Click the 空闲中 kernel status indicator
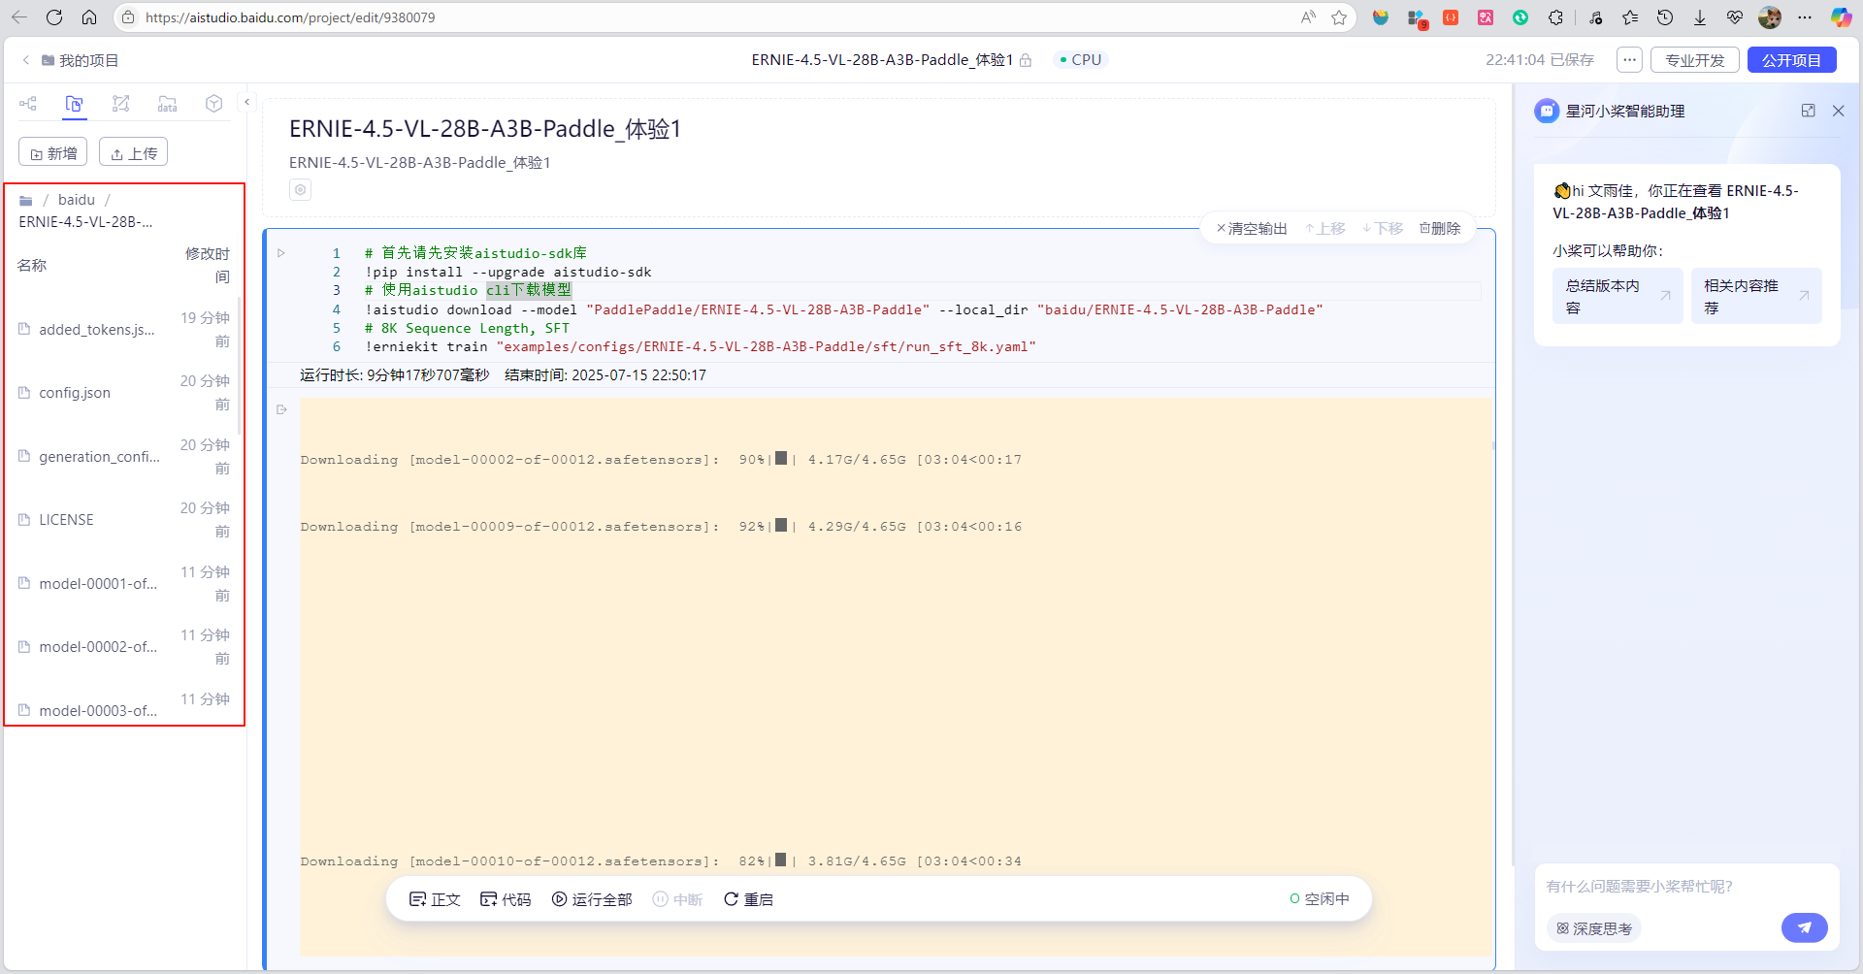1863x974 pixels. pos(1320,899)
